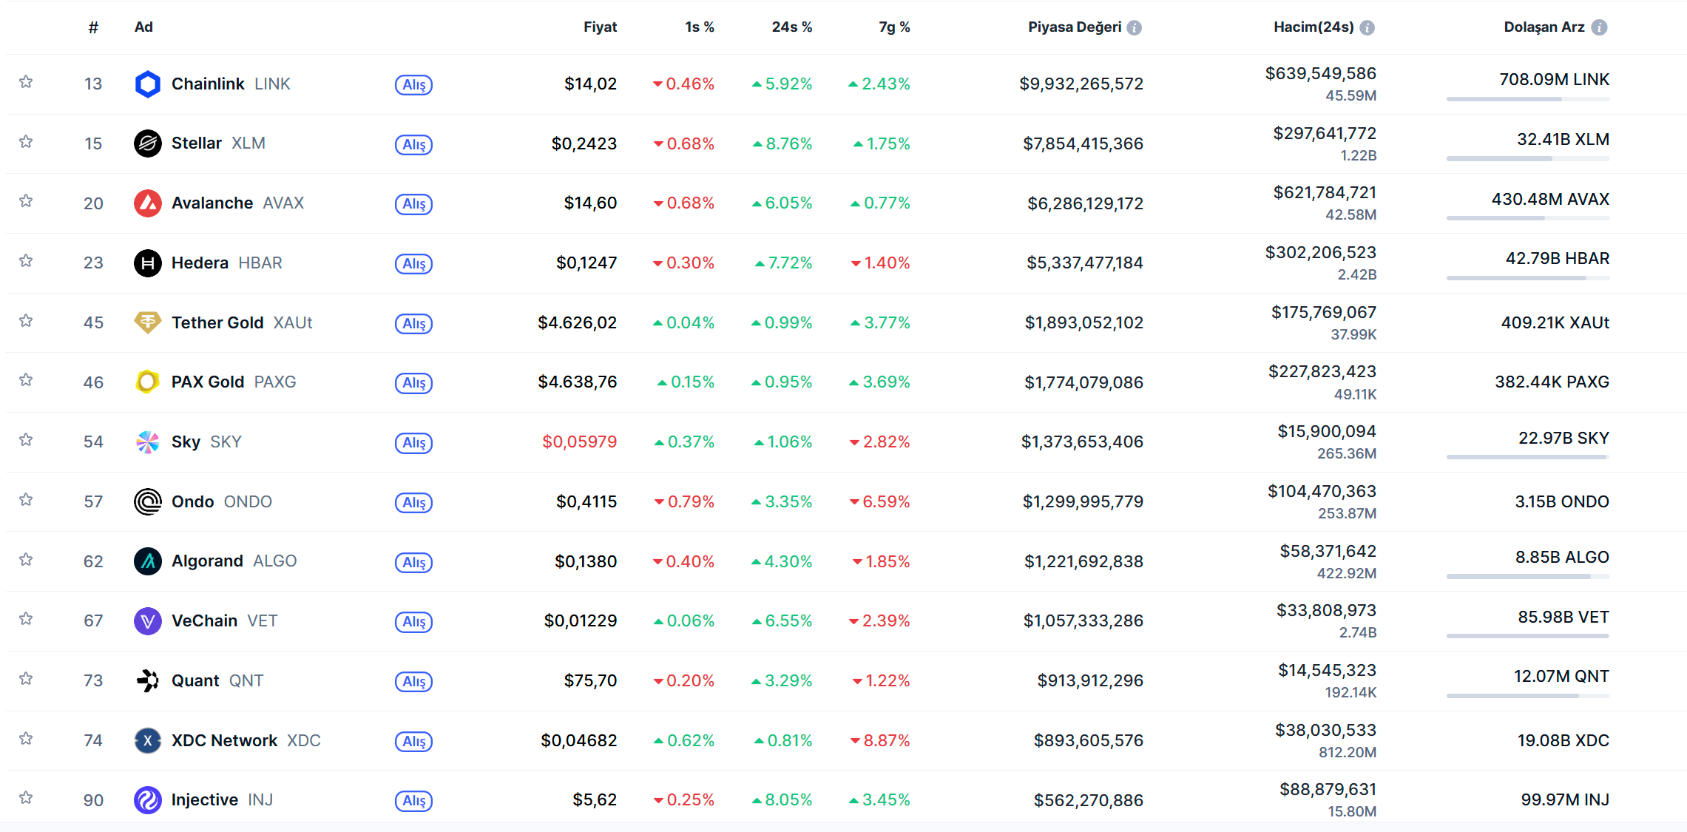Viewport: 1687px width, 832px height.
Task: Click the Tether Gold diamond icon
Action: pos(148,322)
